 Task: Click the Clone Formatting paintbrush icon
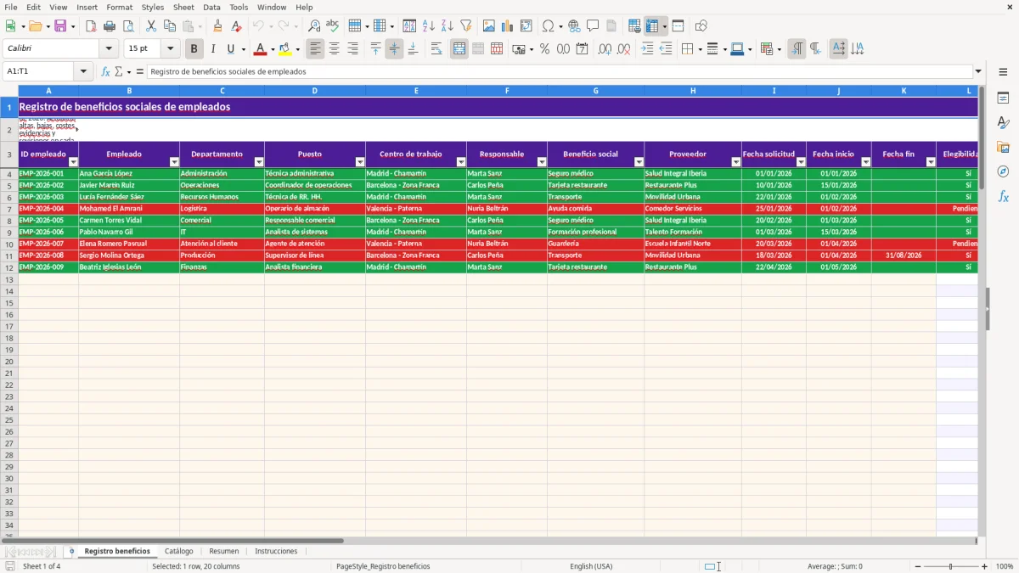217,26
